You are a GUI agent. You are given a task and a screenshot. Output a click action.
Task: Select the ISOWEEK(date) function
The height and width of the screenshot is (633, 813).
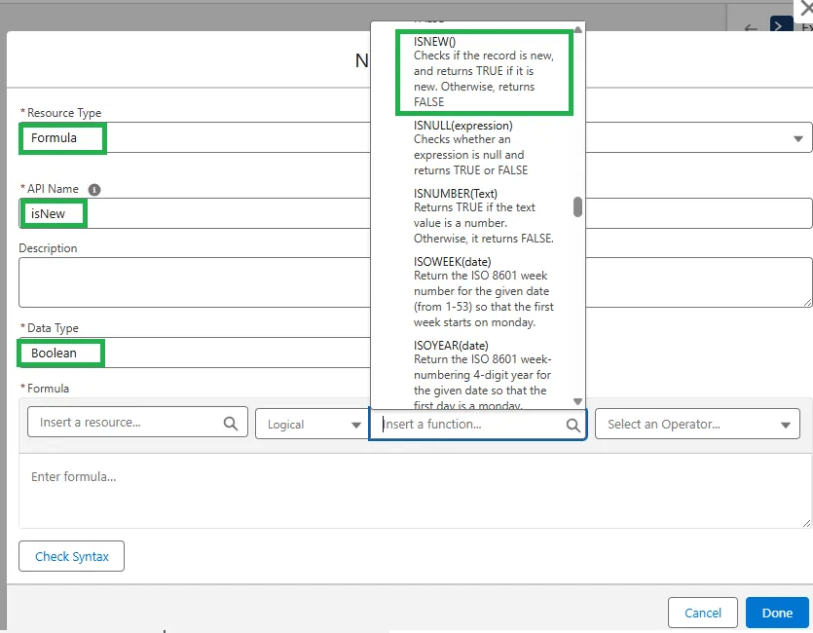pos(483,292)
